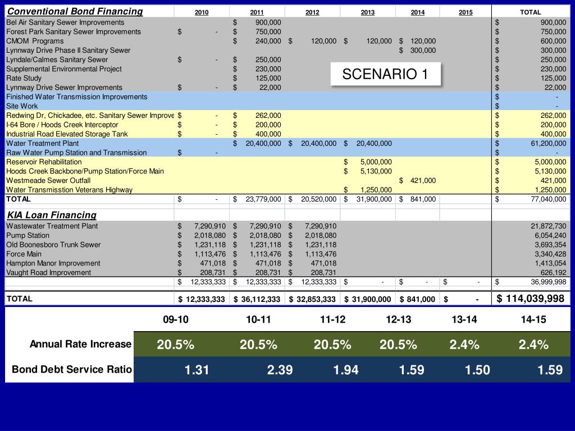Image resolution: width=575 pixels, height=431 pixels.
Task: Click the Site Work row label
Action: (22, 106)
